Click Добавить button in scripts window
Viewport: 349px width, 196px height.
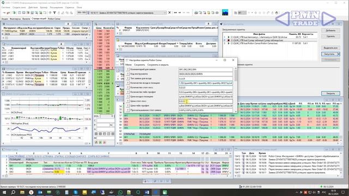[x=330, y=30]
